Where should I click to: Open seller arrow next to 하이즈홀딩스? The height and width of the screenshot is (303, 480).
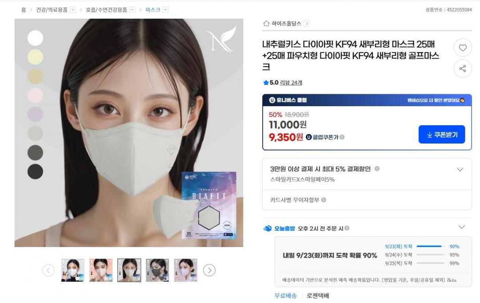click(x=306, y=24)
